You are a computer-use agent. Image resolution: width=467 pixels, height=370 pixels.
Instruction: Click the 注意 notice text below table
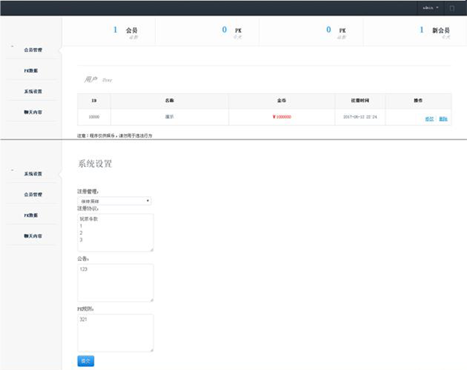(115, 136)
